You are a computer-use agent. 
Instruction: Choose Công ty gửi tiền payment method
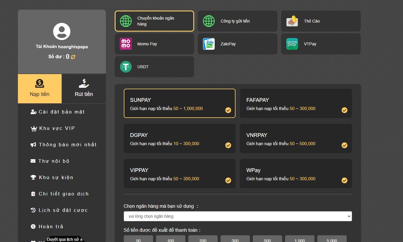(238, 21)
